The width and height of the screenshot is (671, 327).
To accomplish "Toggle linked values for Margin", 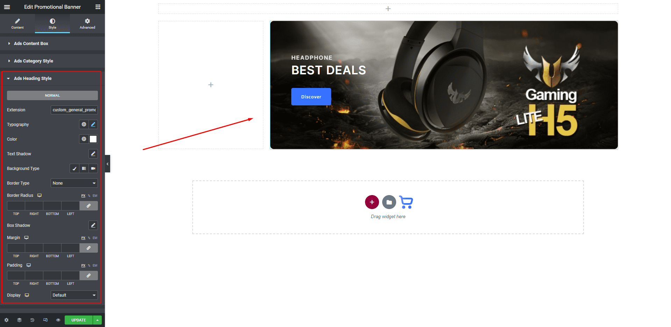I will point(89,248).
